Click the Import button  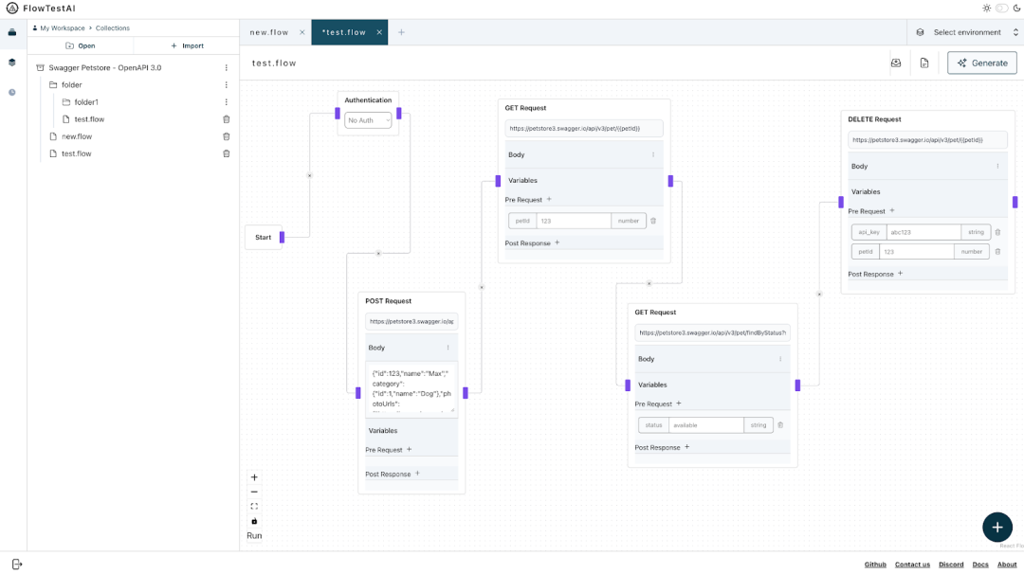click(186, 45)
